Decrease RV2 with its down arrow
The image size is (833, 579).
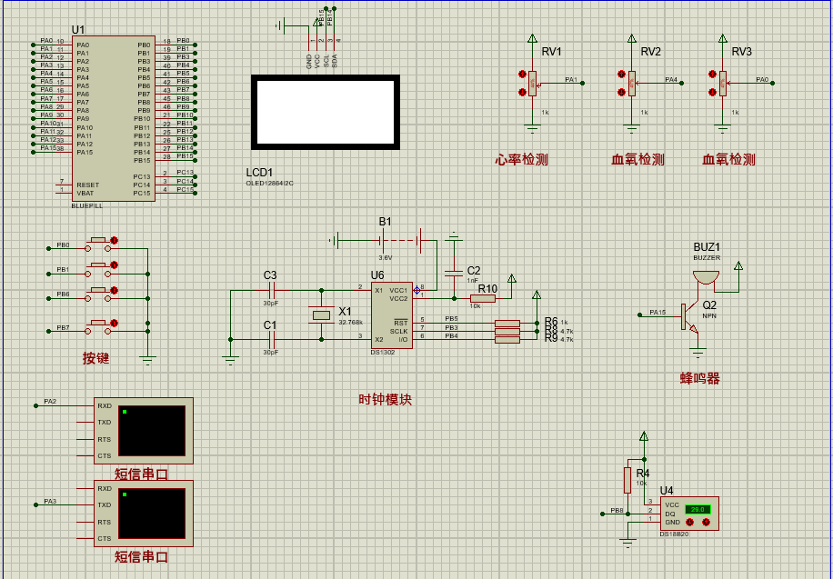point(621,93)
